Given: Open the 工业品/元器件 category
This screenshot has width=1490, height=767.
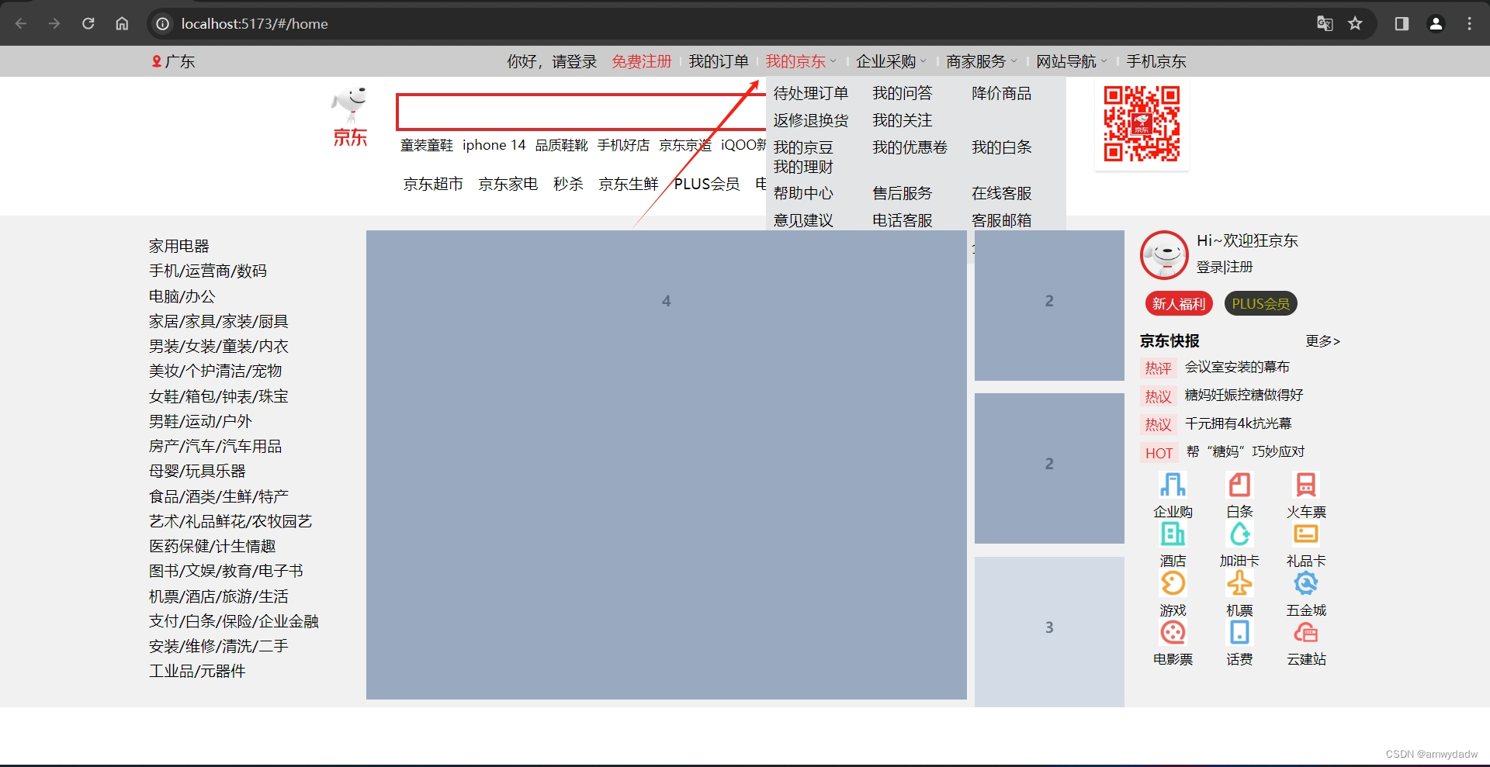Looking at the screenshot, I should point(197,671).
